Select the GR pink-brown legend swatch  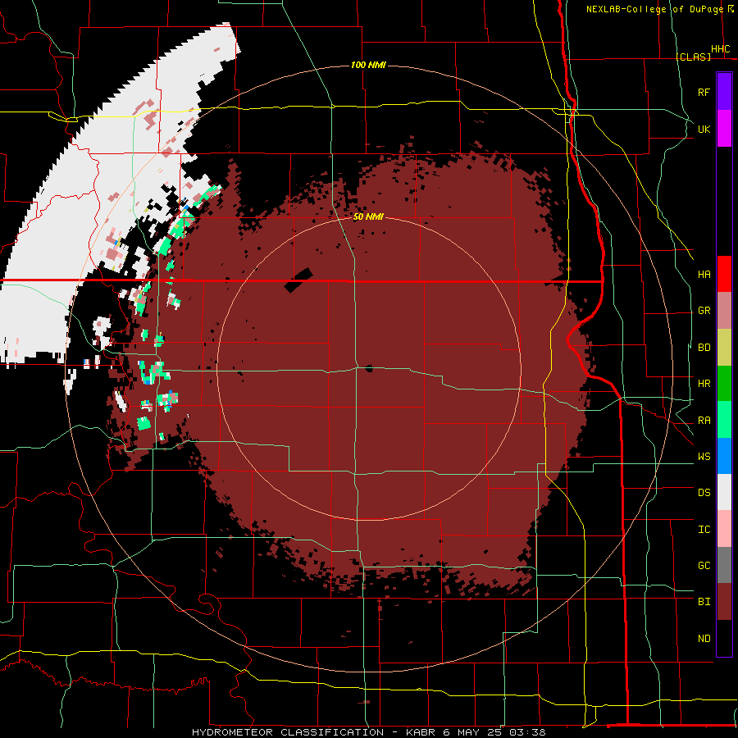(x=724, y=311)
